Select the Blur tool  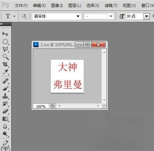coord(5,126)
